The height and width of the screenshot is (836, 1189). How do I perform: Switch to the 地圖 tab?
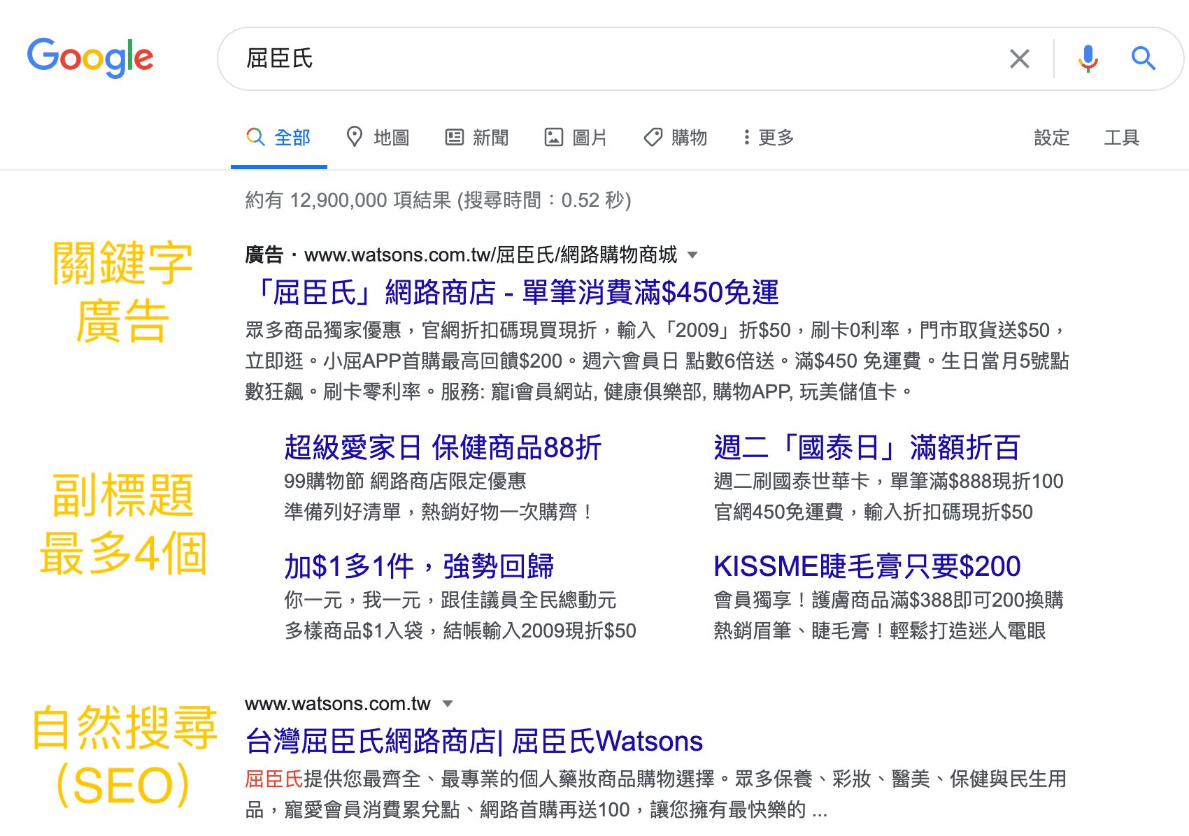[x=378, y=138]
